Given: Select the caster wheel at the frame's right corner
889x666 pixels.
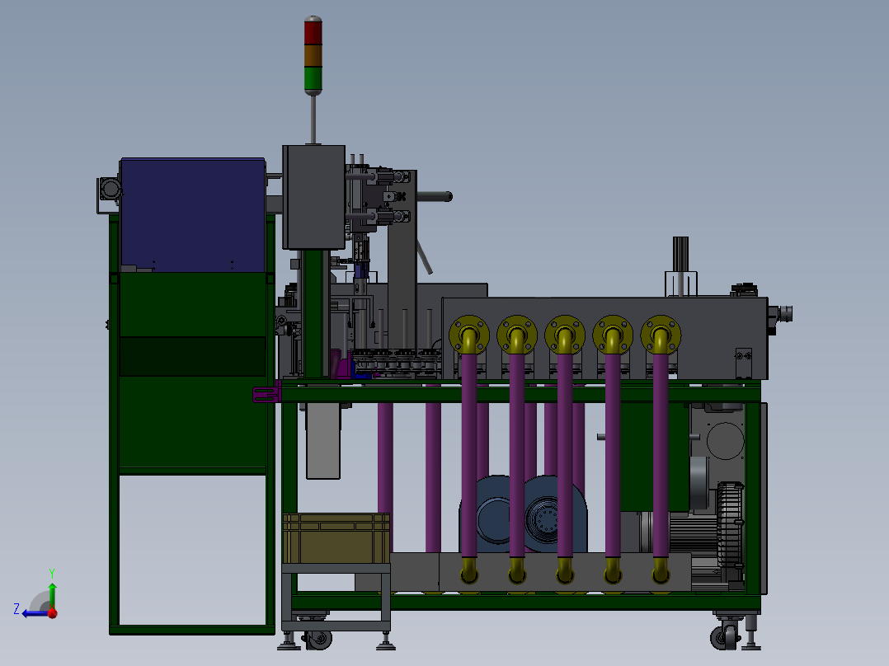Looking at the screenshot, I should click(x=725, y=638).
